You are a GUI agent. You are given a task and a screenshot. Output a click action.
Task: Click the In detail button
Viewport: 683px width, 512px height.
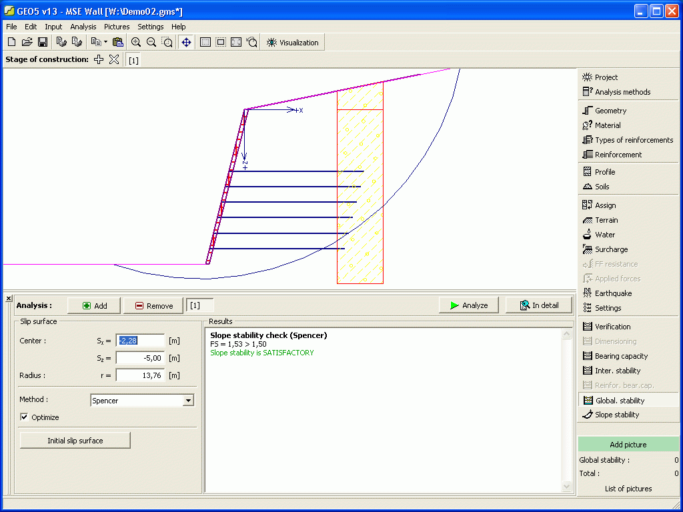pos(539,305)
